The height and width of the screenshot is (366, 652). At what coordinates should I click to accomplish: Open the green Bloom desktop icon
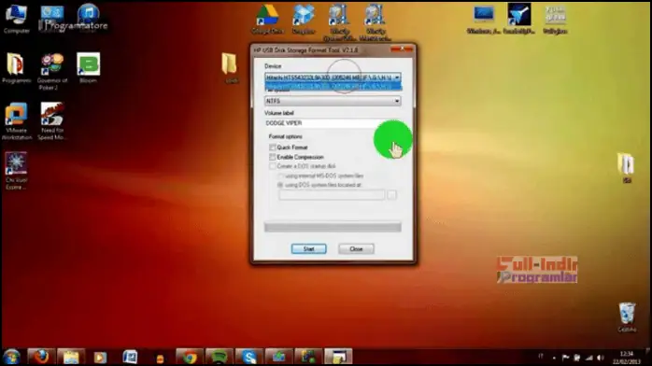pos(88,68)
